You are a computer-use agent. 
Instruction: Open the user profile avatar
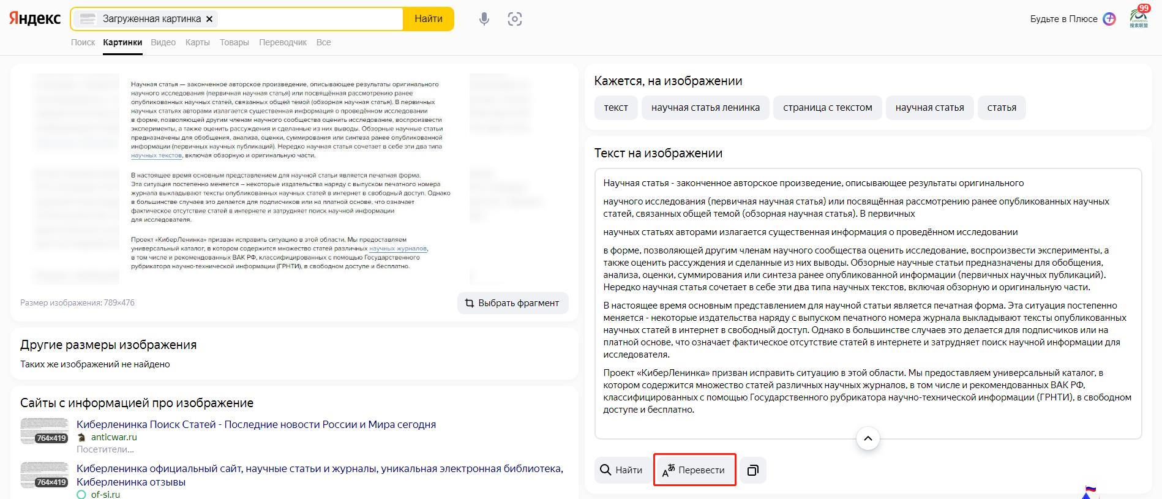pos(1139,17)
